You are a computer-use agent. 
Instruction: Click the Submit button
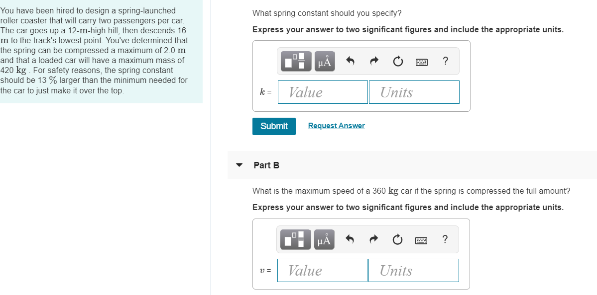(273, 126)
